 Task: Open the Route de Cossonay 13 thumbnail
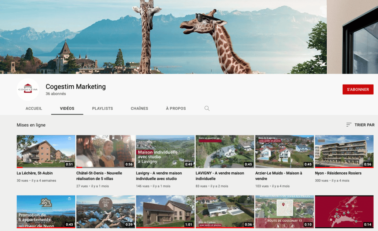(284, 211)
